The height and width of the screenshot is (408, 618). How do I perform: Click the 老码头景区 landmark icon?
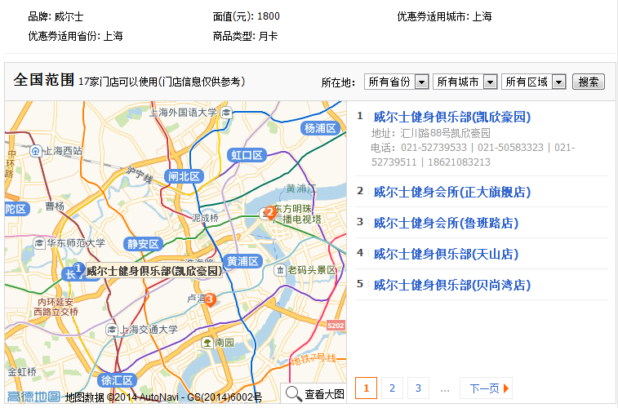(279, 270)
